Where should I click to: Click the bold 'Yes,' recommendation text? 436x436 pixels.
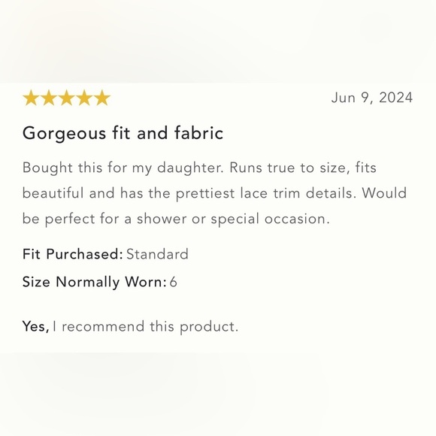[x=36, y=326]
